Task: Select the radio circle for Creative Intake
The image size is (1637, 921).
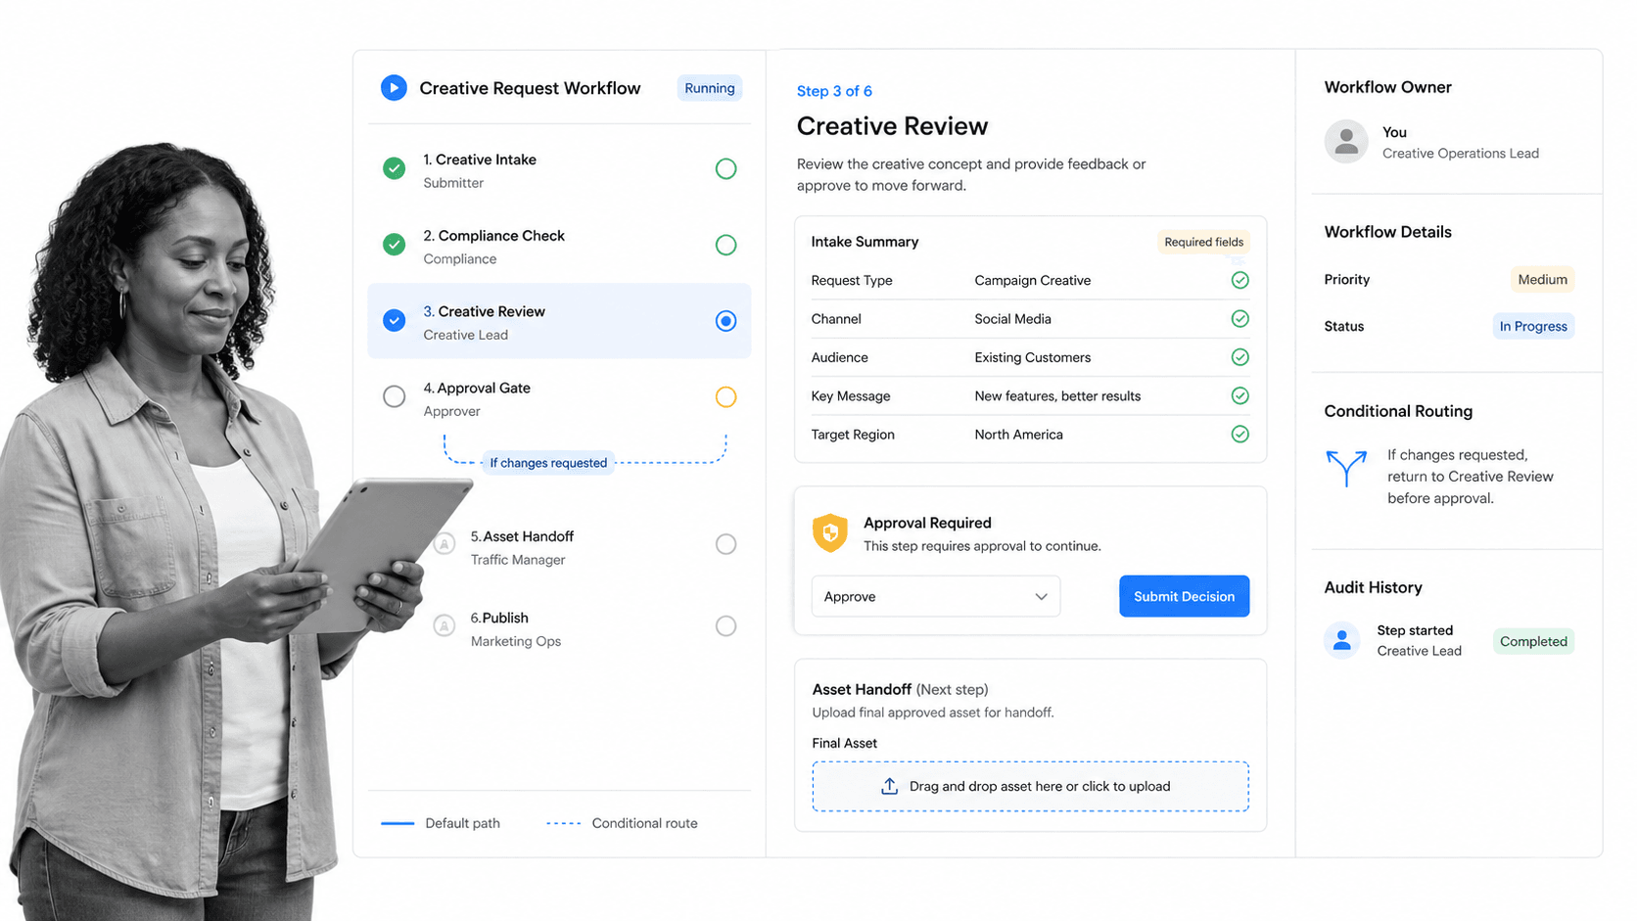Action: coord(725,168)
